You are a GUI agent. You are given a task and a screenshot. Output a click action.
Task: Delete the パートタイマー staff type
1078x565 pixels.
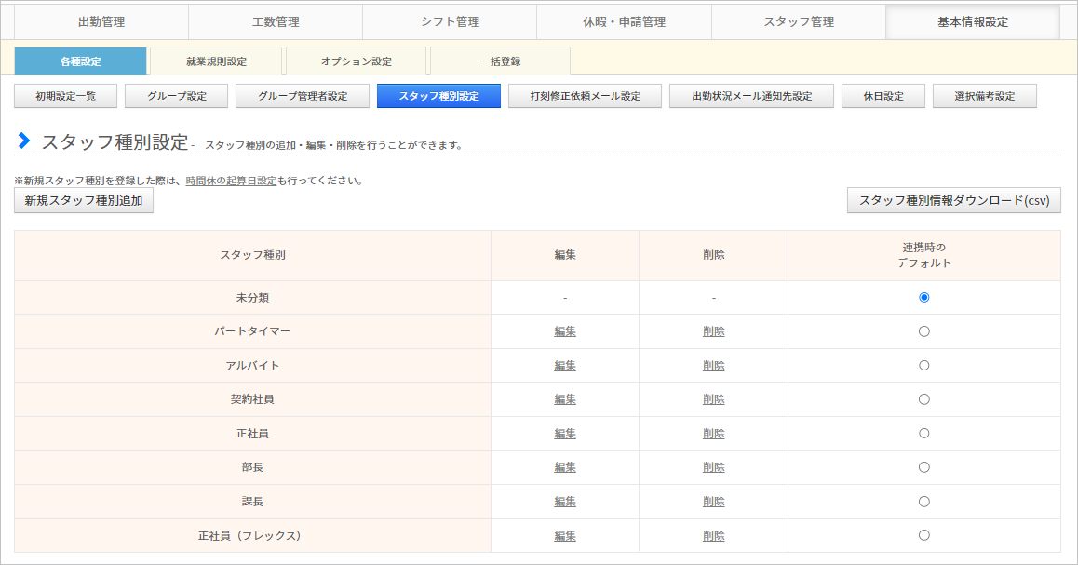pyautogui.click(x=714, y=331)
